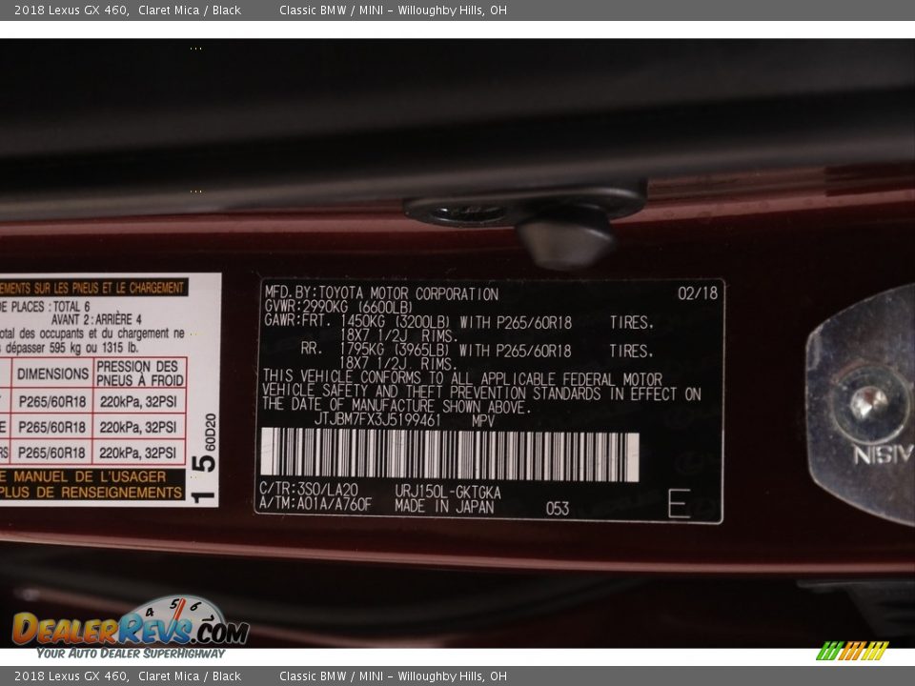Click the large letter E on label
This screenshot has height=686, width=915.
pos(680,503)
